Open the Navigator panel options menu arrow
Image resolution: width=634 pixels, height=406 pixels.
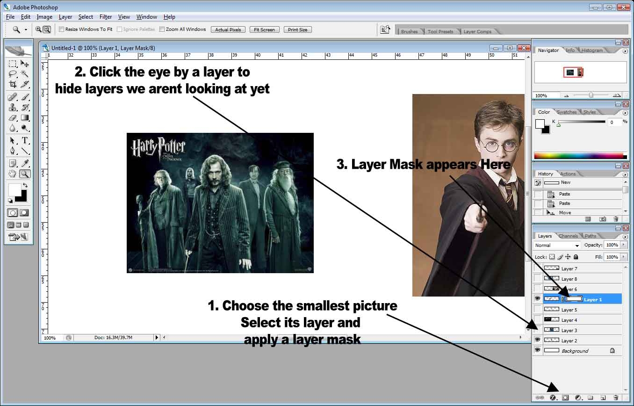pos(625,51)
